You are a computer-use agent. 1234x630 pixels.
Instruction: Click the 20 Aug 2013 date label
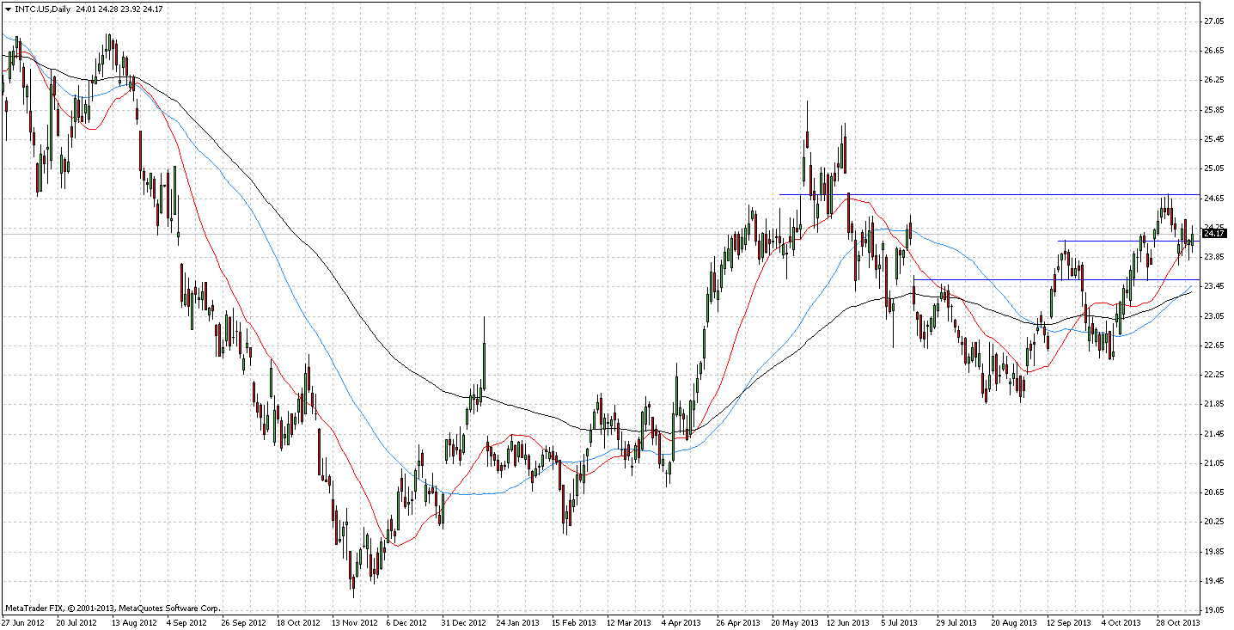(1013, 621)
